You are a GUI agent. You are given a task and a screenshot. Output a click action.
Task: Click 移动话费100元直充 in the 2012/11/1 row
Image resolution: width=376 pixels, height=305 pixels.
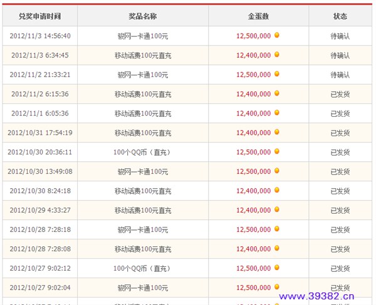143,114
